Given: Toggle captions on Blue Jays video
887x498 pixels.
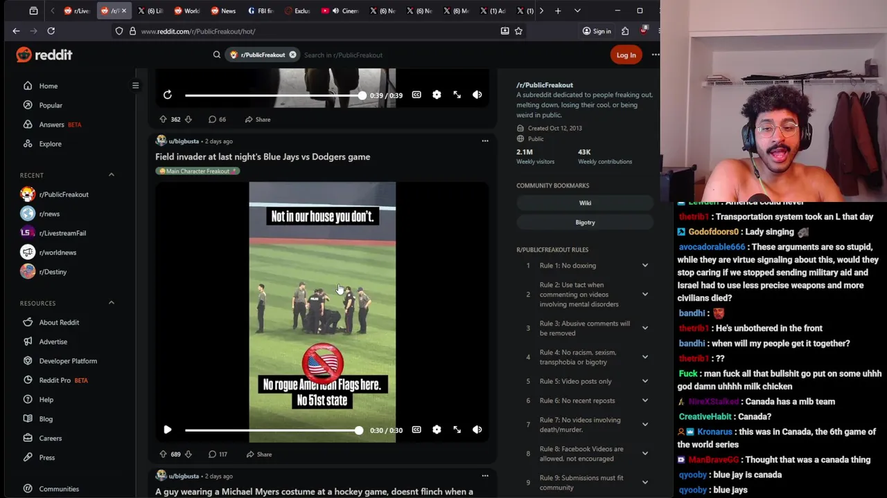Looking at the screenshot, I should tap(416, 430).
